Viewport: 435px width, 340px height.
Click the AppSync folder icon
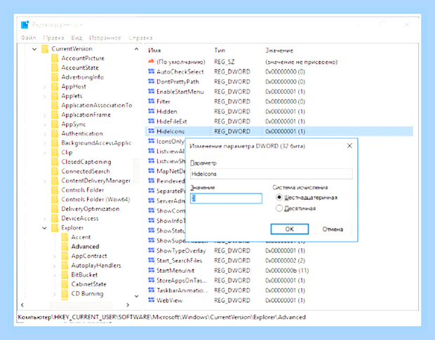click(55, 124)
